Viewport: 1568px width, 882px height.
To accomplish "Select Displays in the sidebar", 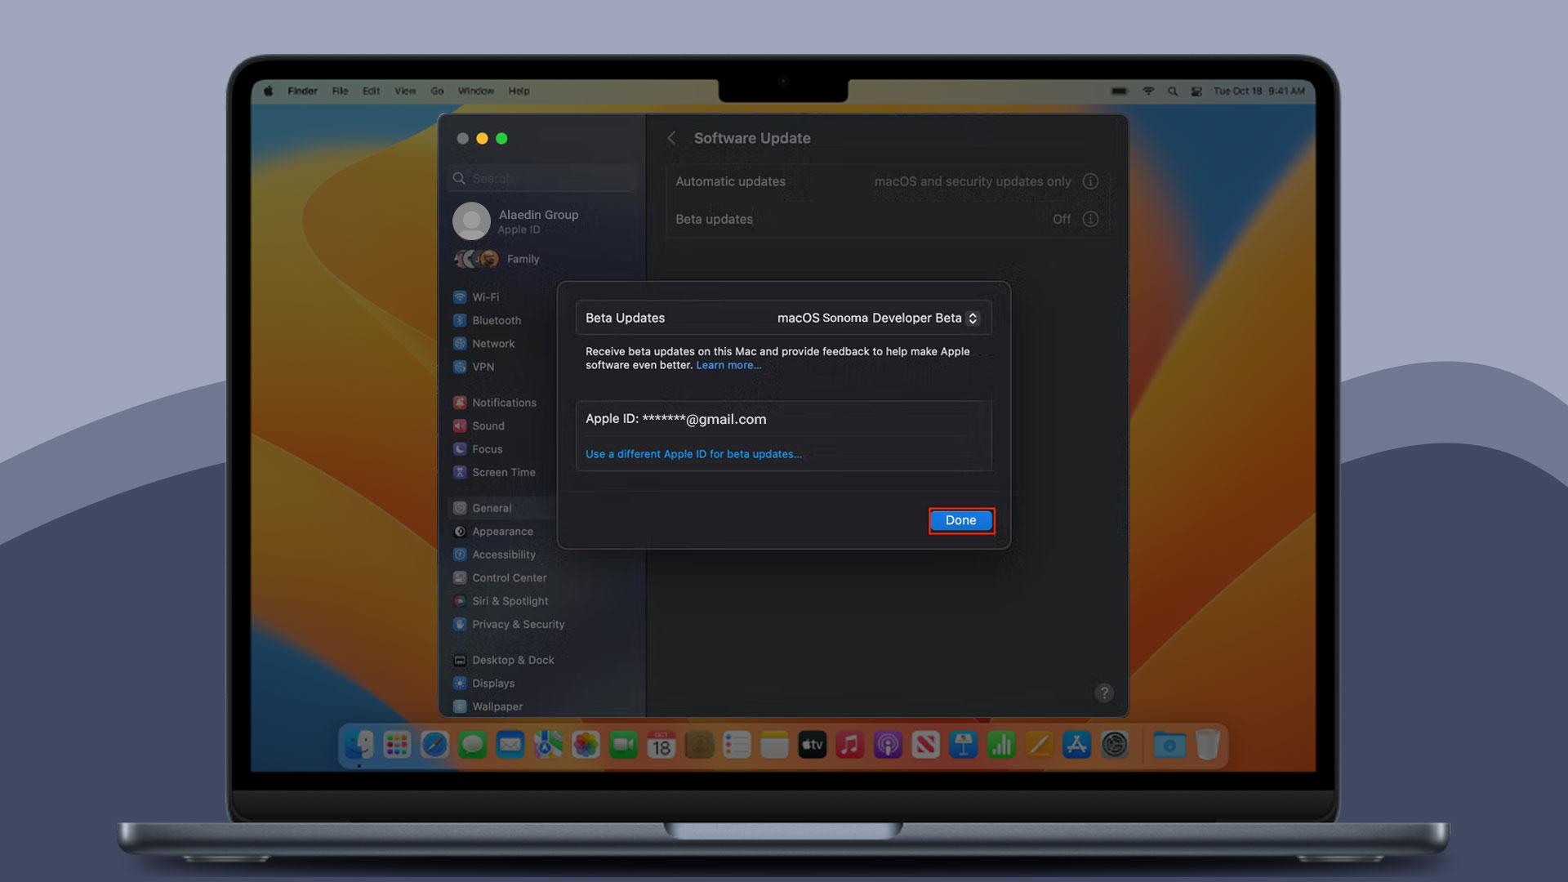I will click(x=484, y=684).
